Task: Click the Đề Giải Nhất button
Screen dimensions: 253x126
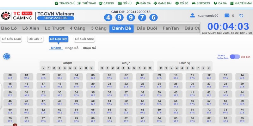Action: [x=84, y=39]
